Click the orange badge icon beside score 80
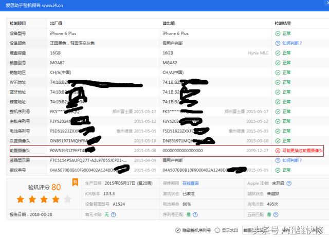 coord(75,182)
